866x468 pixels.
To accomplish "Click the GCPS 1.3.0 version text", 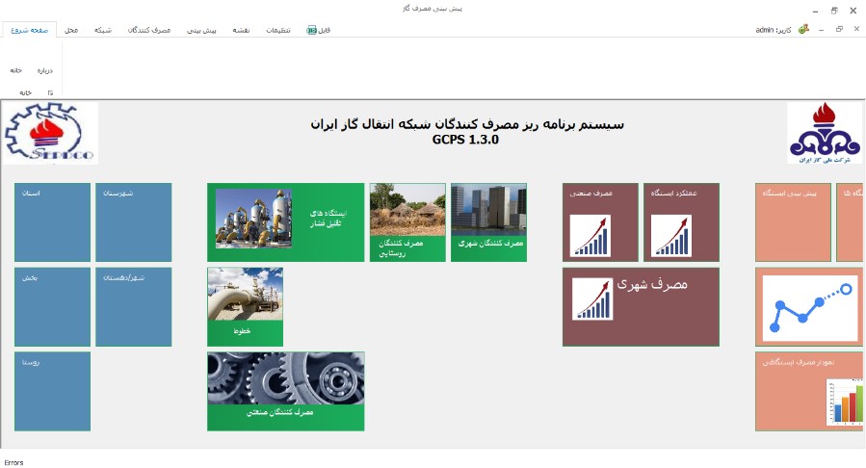I will click(465, 140).
